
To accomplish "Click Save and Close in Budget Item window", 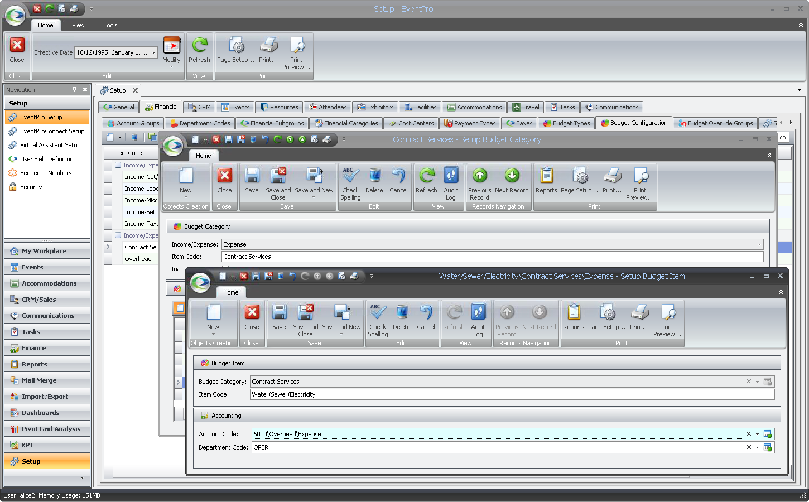I will (305, 321).
